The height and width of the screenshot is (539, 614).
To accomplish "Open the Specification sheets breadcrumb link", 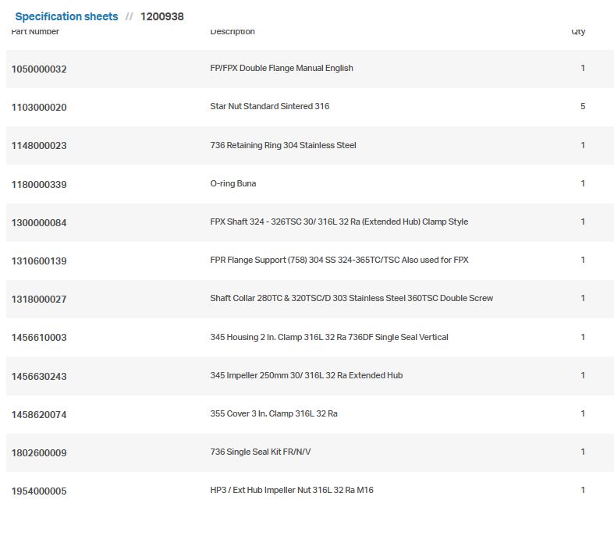I will click(66, 16).
